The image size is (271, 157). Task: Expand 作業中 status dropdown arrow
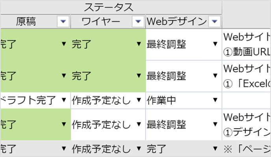pyautogui.click(x=215, y=100)
